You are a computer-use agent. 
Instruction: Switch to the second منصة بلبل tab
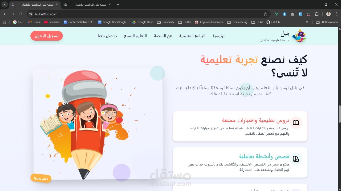point(88,5)
